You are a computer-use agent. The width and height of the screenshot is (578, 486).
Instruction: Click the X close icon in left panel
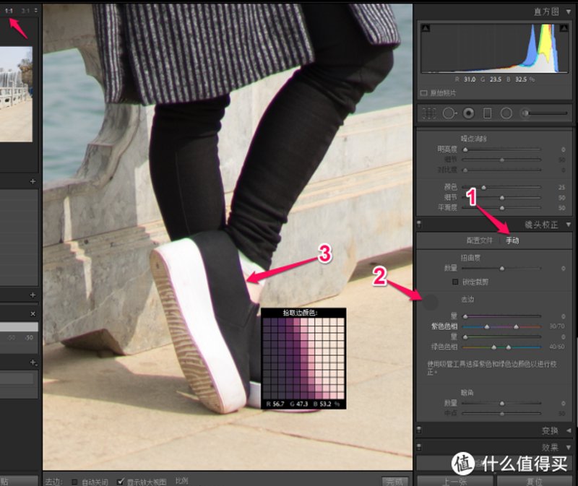tap(33, 314)
